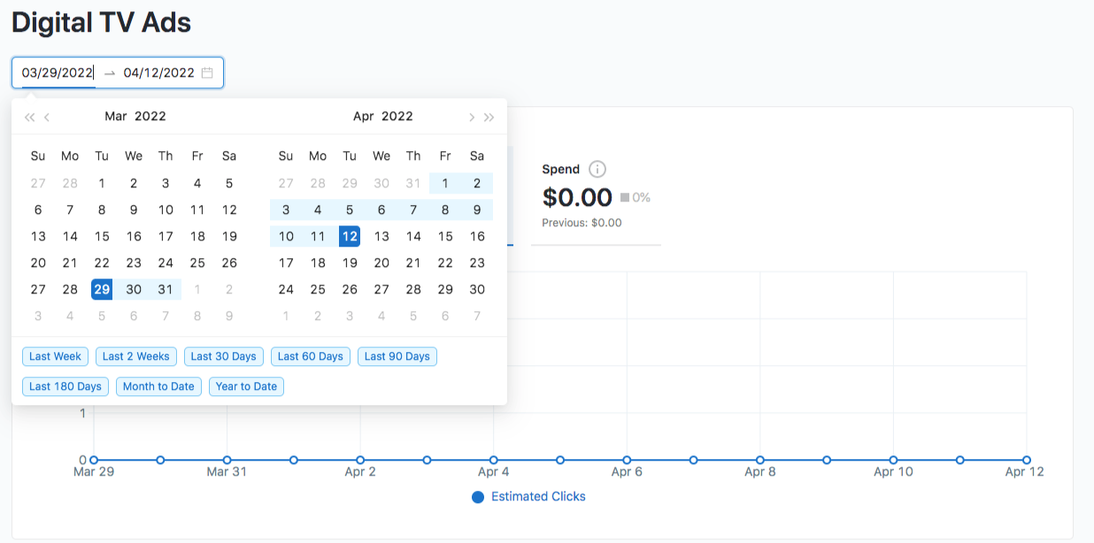1094x543 pixels.
Task: Select the Last 2 Weeks preset
Action: click(136, 356)
